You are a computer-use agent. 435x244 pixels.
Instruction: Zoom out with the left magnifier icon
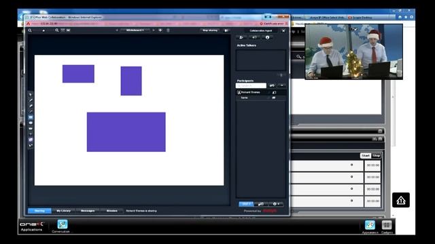30,30
